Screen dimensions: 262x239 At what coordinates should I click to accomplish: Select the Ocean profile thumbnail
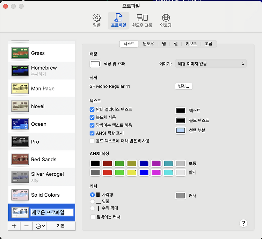click(x=20, y=124)
